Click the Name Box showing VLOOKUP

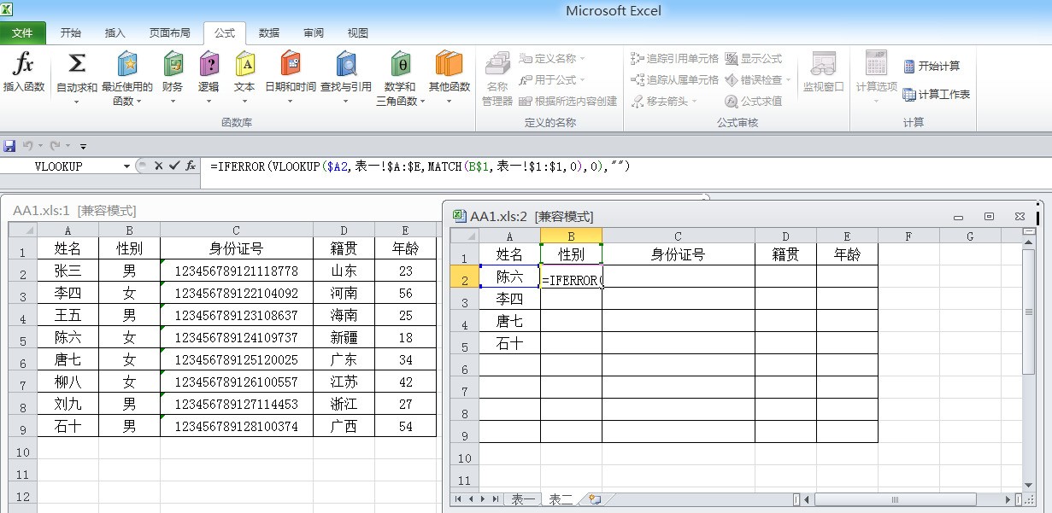pos(59,166)
